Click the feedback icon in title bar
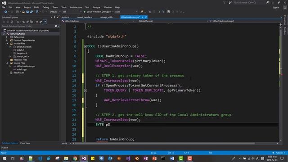288x162 pixels. [230, 2]
